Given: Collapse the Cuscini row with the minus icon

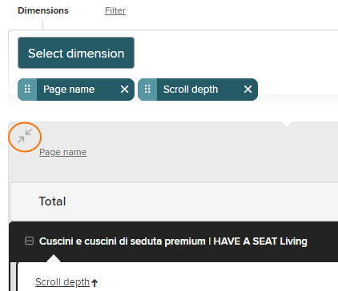Looking at the screenshot, I should (x=29, y=241).
